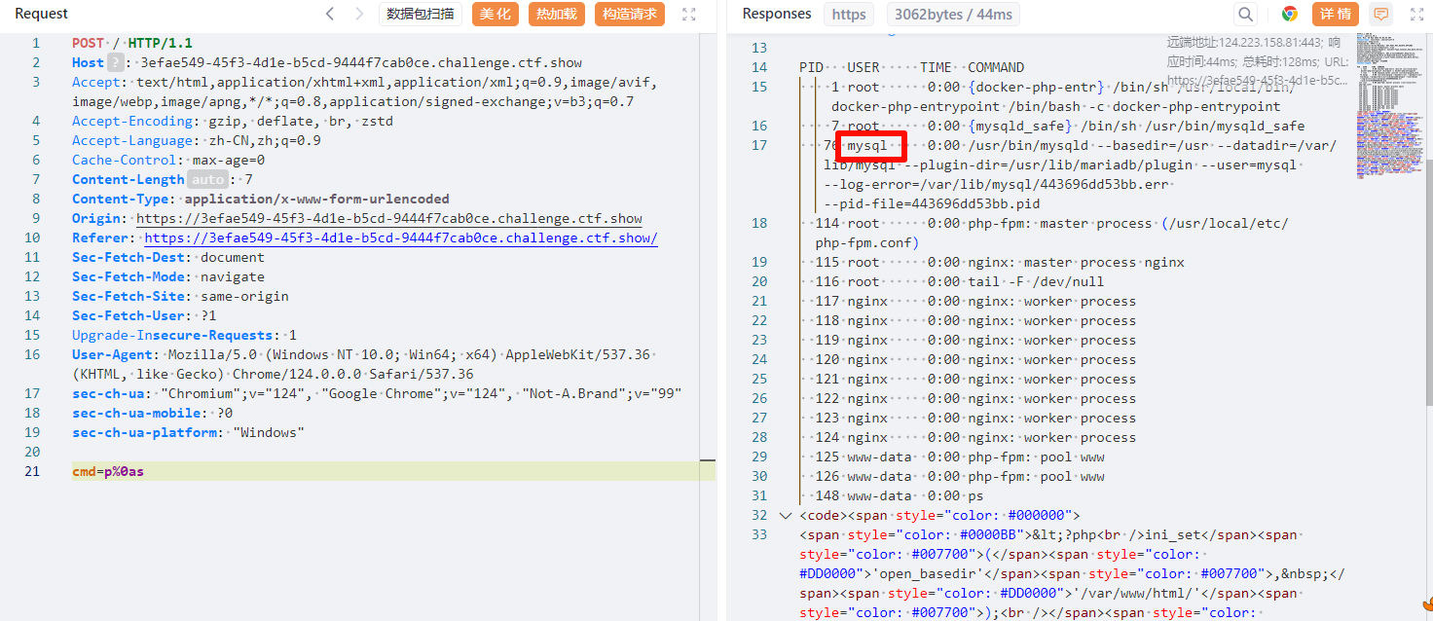Image resolution: width=1433 pixels, height=621 pixels.
Task: Click Sec-Fetch-Mode: navigate line
Action: [168, 276]
